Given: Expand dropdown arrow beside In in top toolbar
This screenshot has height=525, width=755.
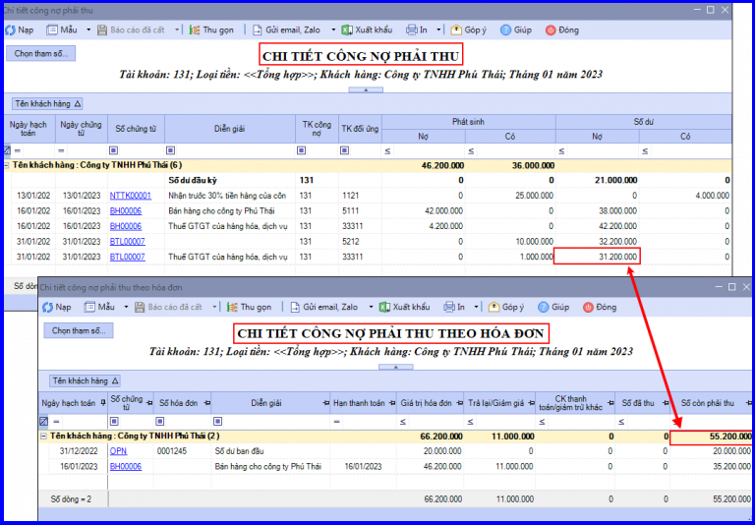Looking at the screenshot, I should pos(438,29).
